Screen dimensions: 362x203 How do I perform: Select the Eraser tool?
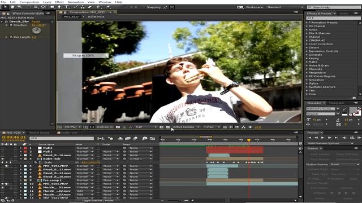tap(90, 7)
